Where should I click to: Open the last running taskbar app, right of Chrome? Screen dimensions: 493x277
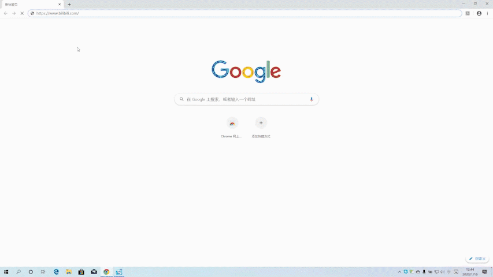[x=119, y=272]
